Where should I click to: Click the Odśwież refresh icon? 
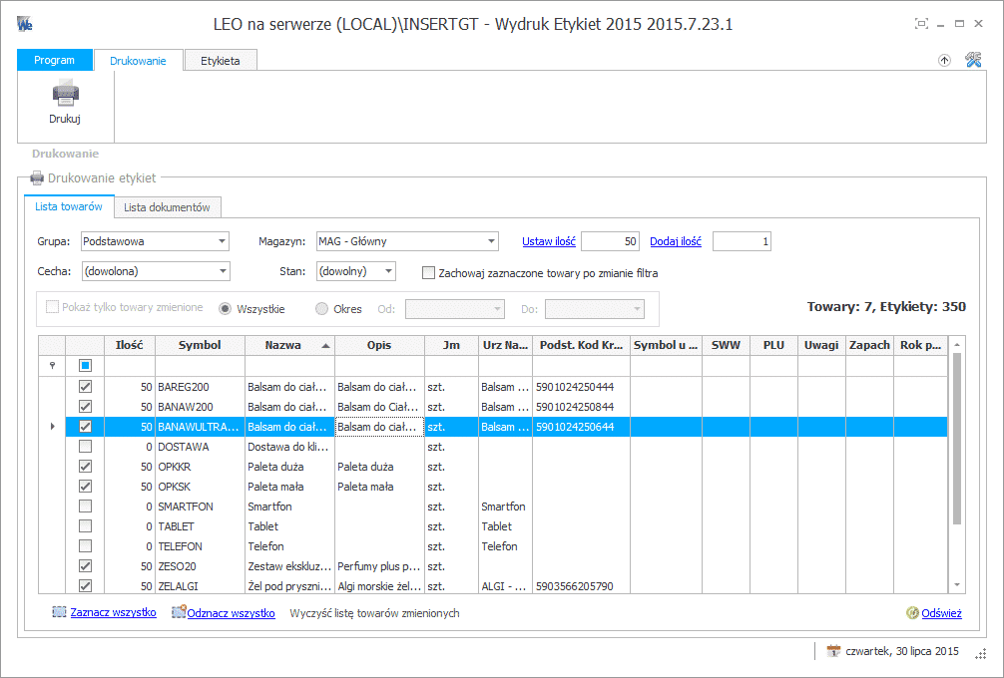(912, 613)
